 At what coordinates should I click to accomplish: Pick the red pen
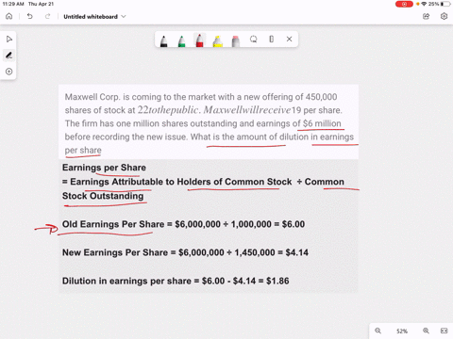199,40
